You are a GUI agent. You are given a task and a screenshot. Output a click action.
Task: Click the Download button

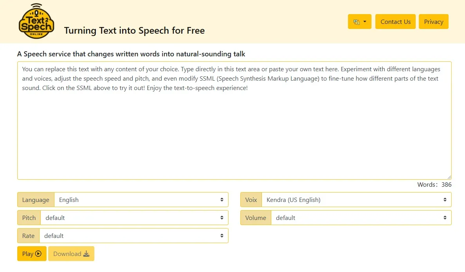point(71,254)
